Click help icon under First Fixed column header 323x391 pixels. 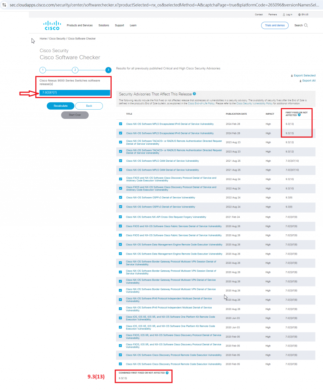click(299, 115)
